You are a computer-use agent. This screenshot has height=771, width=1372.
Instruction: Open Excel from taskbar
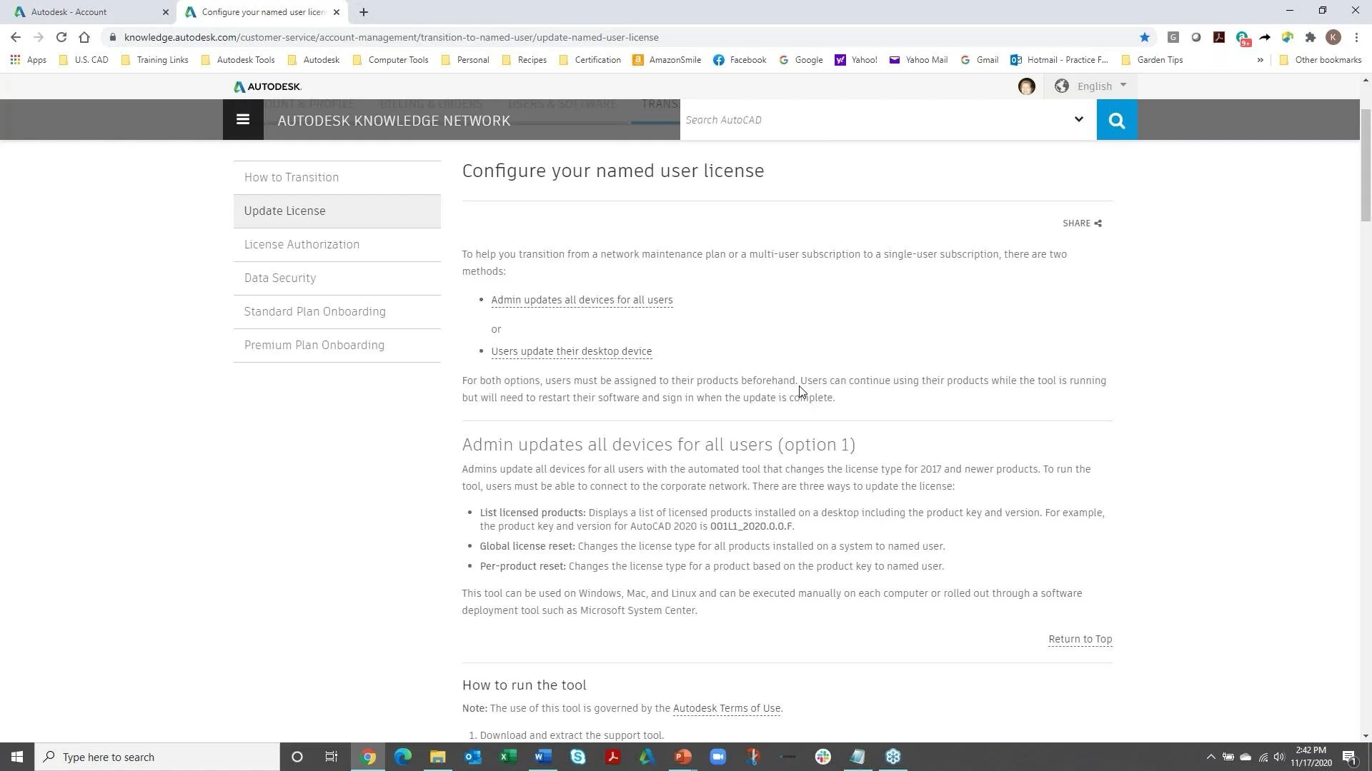pos(507,757)
